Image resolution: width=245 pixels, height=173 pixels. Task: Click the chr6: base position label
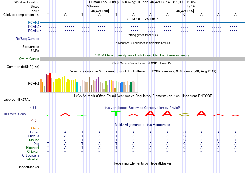point(35,11)
